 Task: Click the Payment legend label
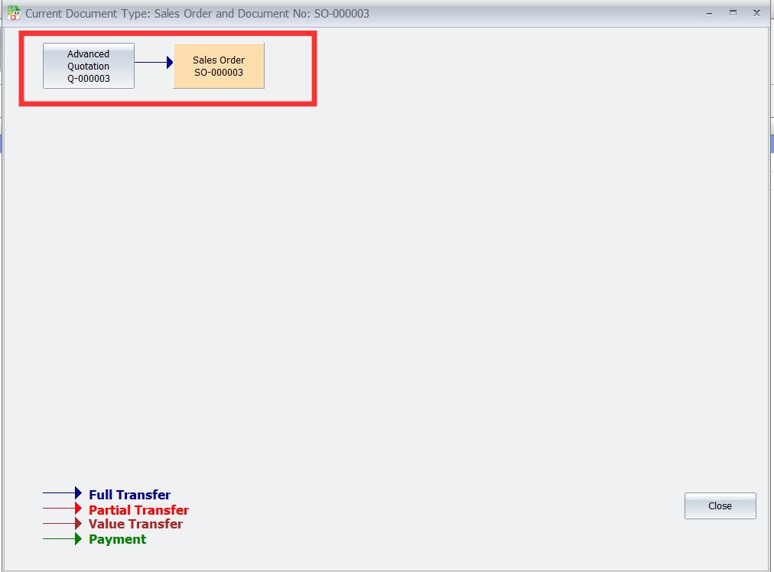[x=117, y=539]
